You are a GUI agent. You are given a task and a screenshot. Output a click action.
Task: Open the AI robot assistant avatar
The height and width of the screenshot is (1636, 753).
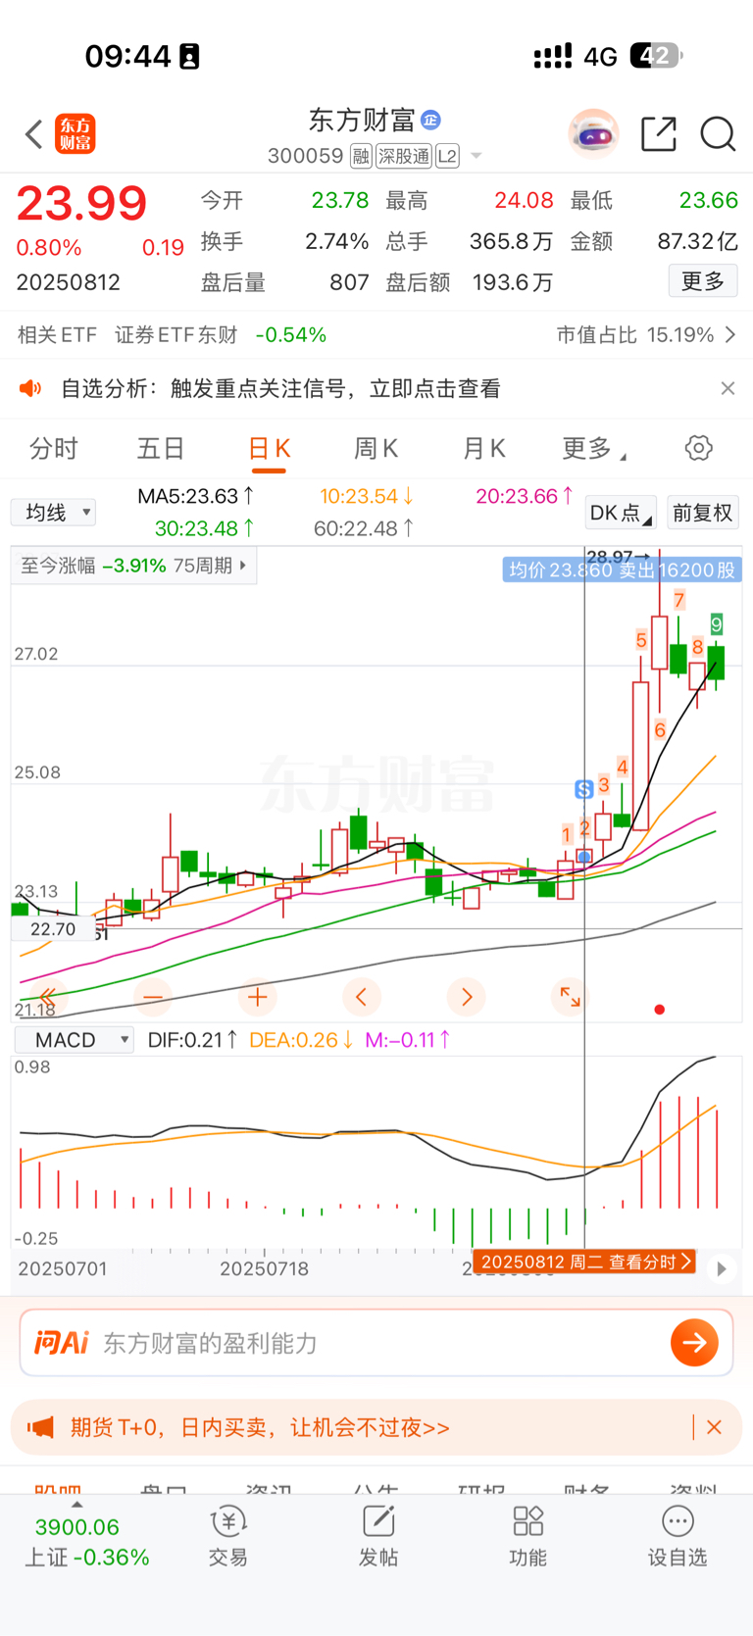tap(593, 133)
